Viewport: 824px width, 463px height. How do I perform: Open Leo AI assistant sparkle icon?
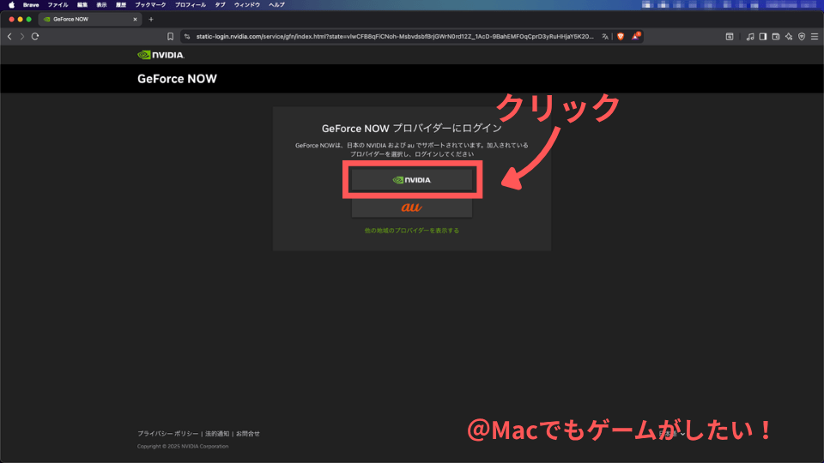click(788, 37)
